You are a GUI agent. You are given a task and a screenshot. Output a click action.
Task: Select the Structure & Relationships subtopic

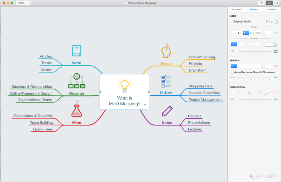(x=32, y=87)
